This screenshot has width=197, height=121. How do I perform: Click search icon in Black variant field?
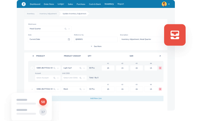click(81, 89)
